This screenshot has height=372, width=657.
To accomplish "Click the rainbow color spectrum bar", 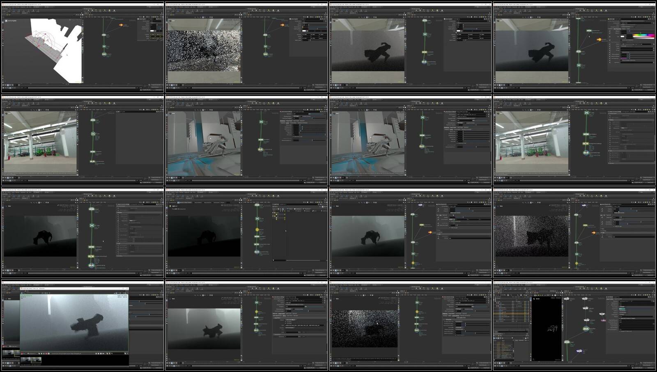I will [643, 35].
